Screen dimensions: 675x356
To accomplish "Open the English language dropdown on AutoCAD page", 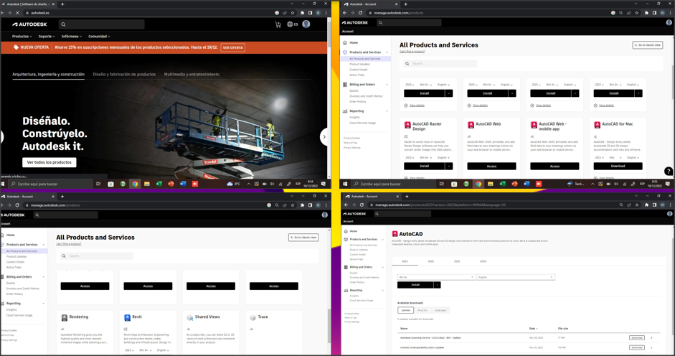I will 515,277.
